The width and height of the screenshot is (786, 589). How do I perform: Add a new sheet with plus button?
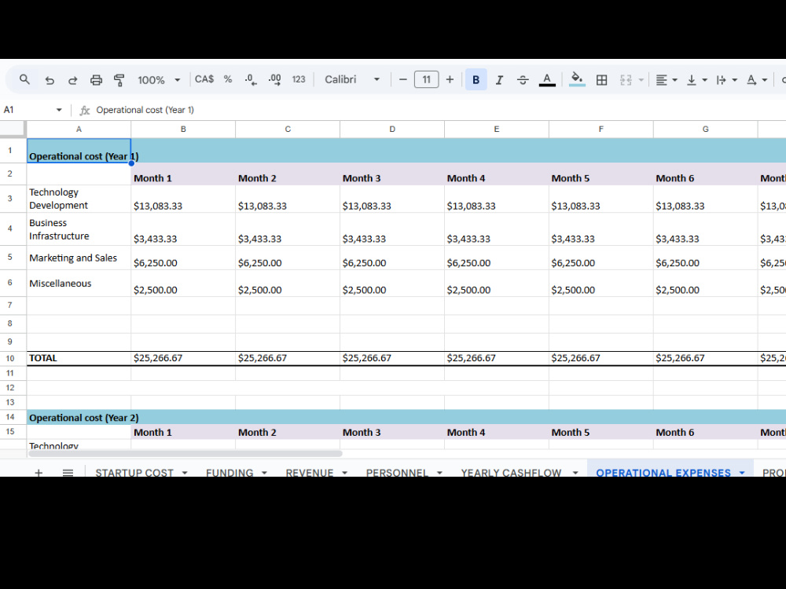click(39, 472)
